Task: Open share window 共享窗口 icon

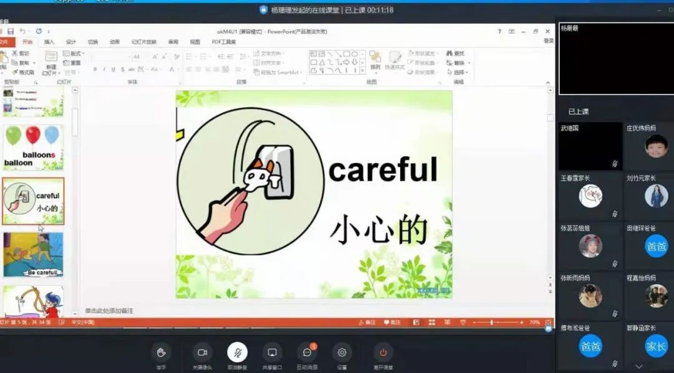Action: 272,353
